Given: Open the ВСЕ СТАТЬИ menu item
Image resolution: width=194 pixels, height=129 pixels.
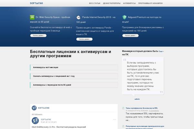Looking at the screenshot, I should 95,3.
